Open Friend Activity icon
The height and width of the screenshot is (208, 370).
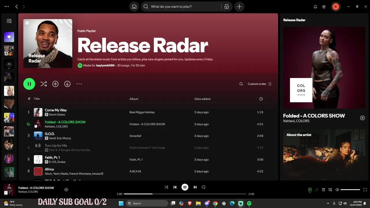click(324, 7)
